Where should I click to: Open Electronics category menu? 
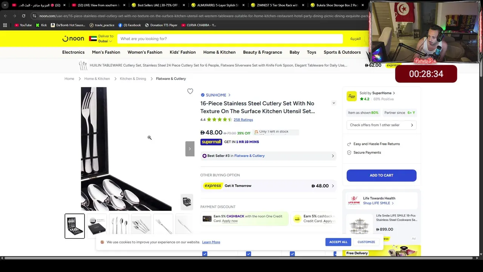[73, 52]
